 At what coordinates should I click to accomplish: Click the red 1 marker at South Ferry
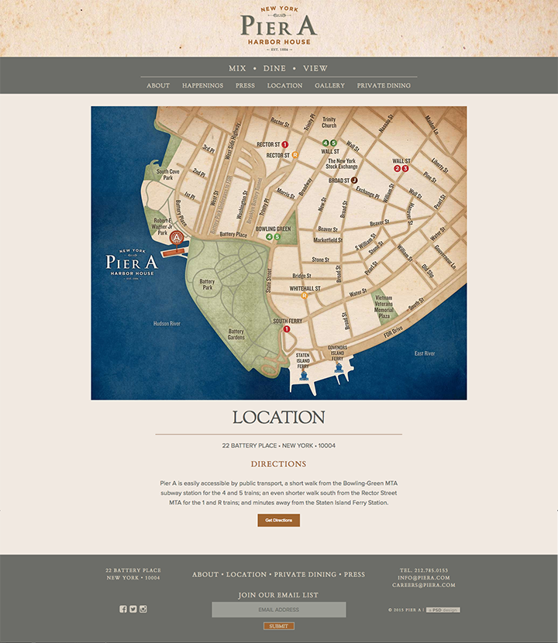287,329
